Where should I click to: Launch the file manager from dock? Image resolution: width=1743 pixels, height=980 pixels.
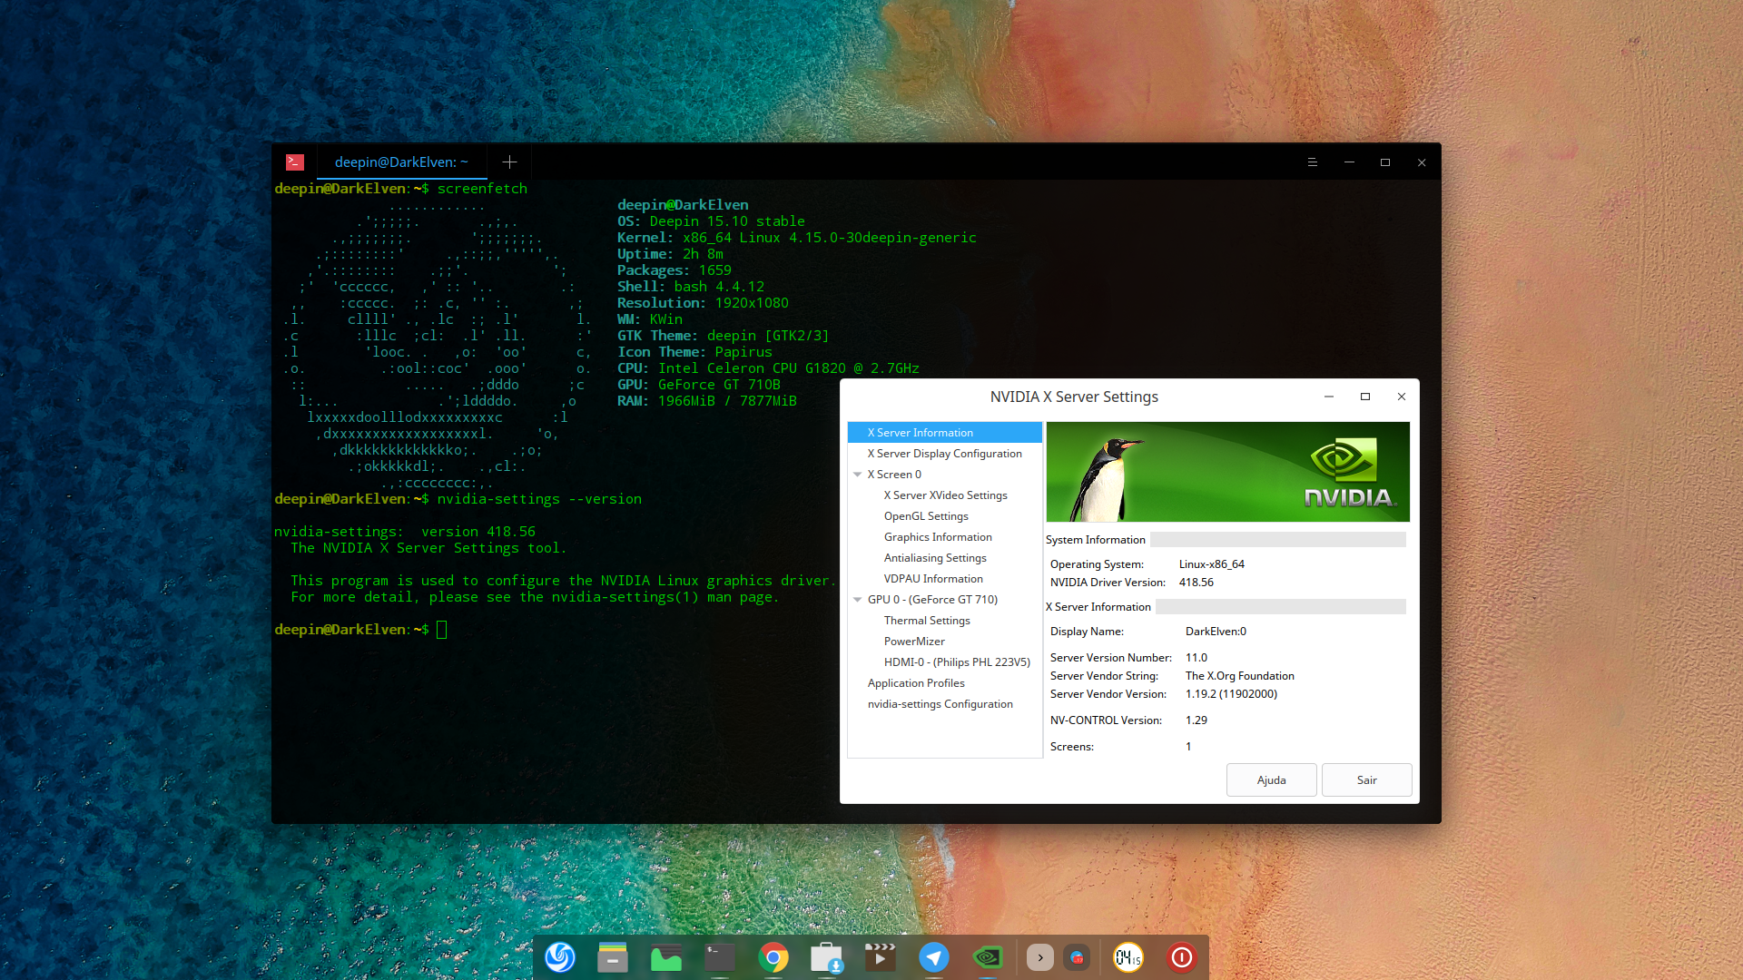click(613, 957)
